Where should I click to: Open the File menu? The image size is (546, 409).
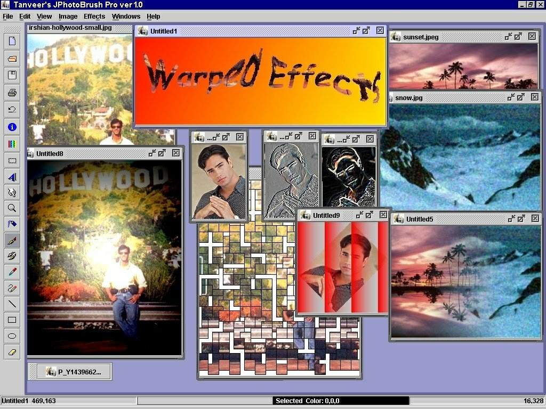tap(7, 17)
